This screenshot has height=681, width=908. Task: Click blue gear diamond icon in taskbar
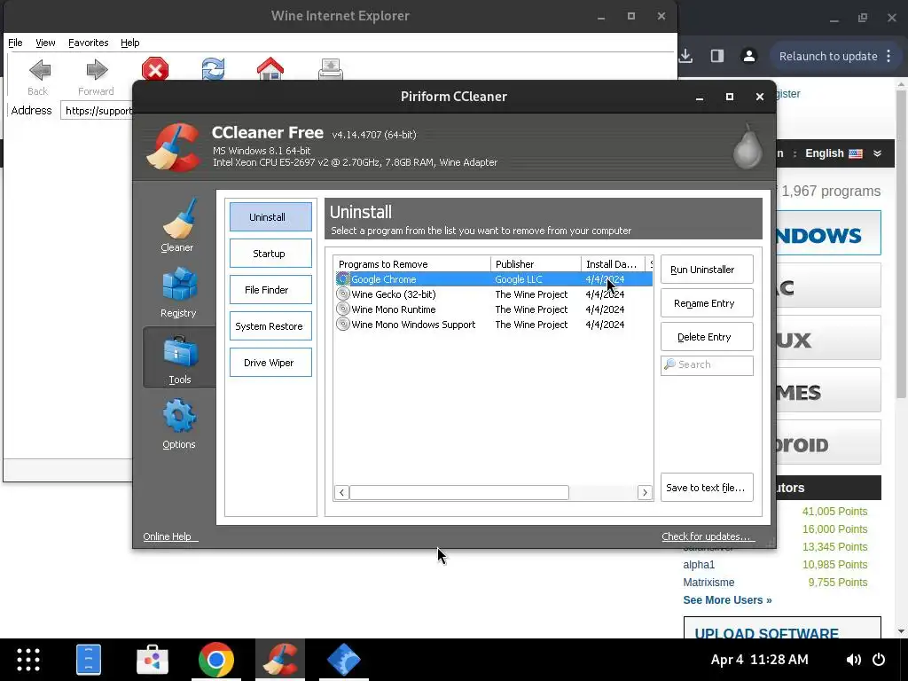coord(343,660)
